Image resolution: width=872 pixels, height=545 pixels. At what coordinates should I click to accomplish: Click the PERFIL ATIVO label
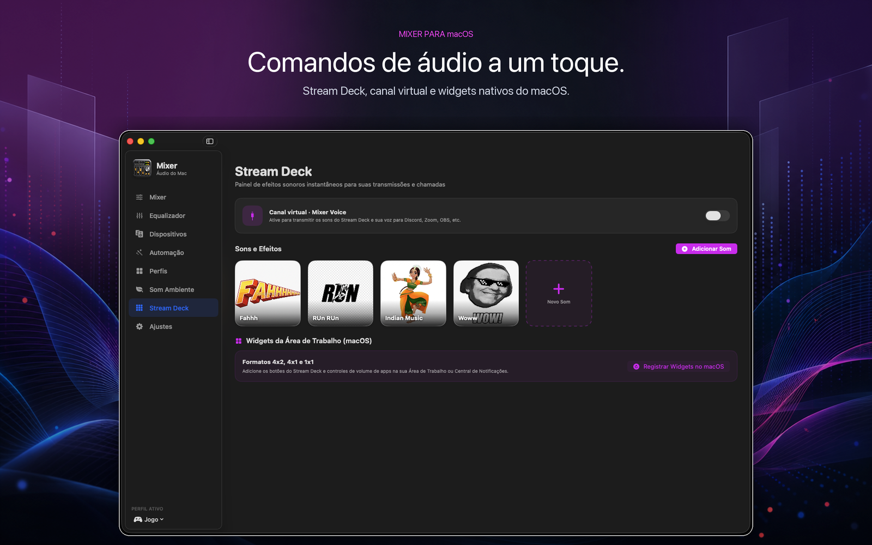point(147,509)
